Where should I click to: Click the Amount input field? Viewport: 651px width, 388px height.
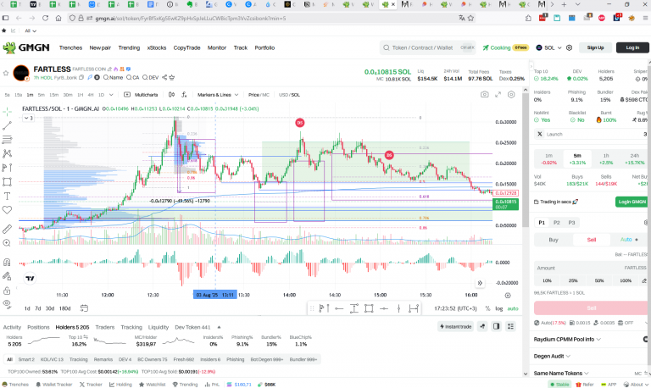(x=592, y=268)
